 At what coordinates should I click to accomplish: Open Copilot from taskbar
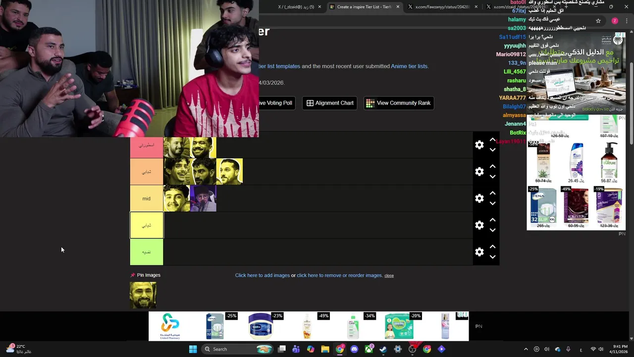(311, 349)
